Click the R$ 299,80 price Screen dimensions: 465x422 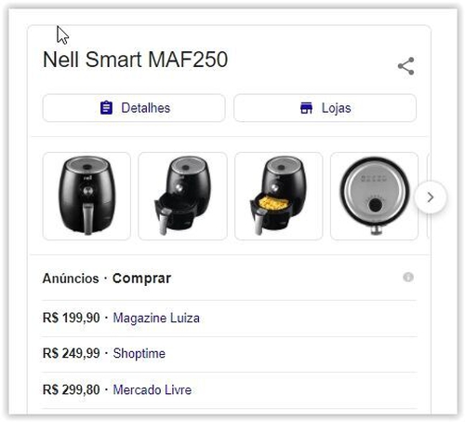click(72, 389)
